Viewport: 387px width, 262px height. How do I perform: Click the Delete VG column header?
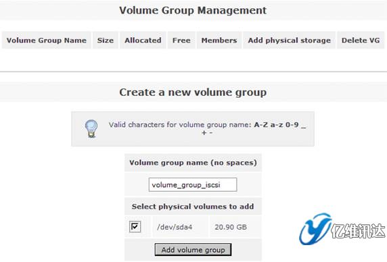(x=361, y=40)
